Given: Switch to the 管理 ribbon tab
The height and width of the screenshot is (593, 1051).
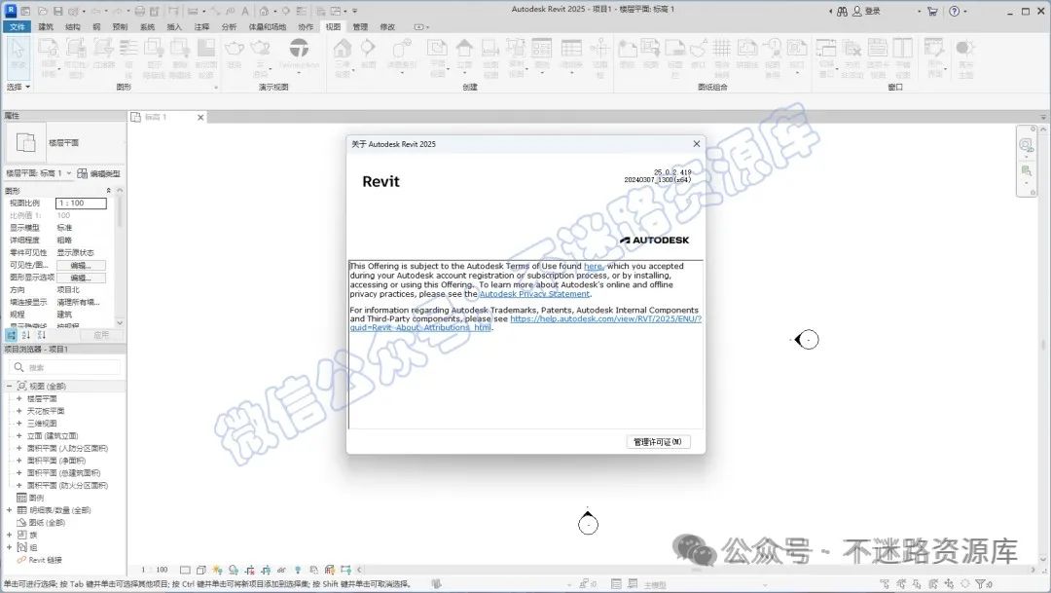Looking at the screenshot, I should pyautogui.click(x=361, y=27).
